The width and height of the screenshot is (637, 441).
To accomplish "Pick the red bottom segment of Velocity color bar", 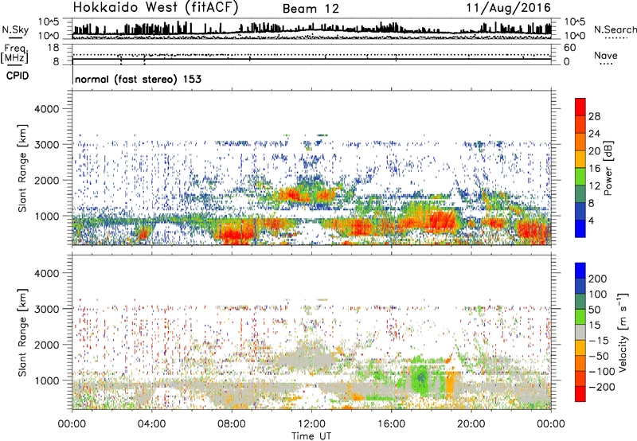I will tap(580, 394).
